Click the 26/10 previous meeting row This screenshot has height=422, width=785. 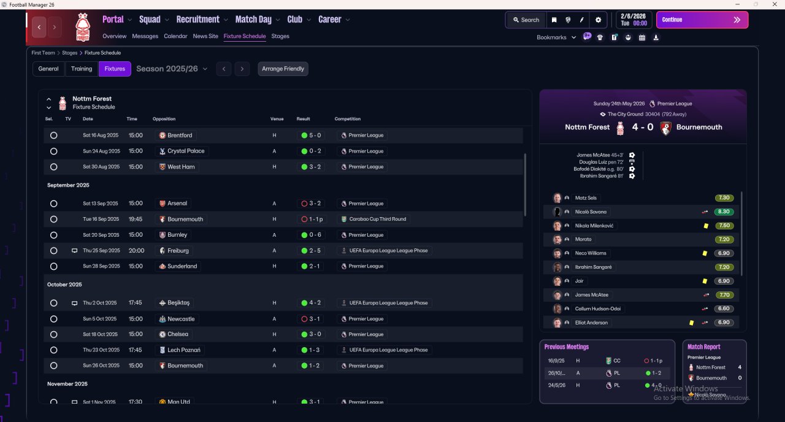pyautogui.click(x=607, y=373)
